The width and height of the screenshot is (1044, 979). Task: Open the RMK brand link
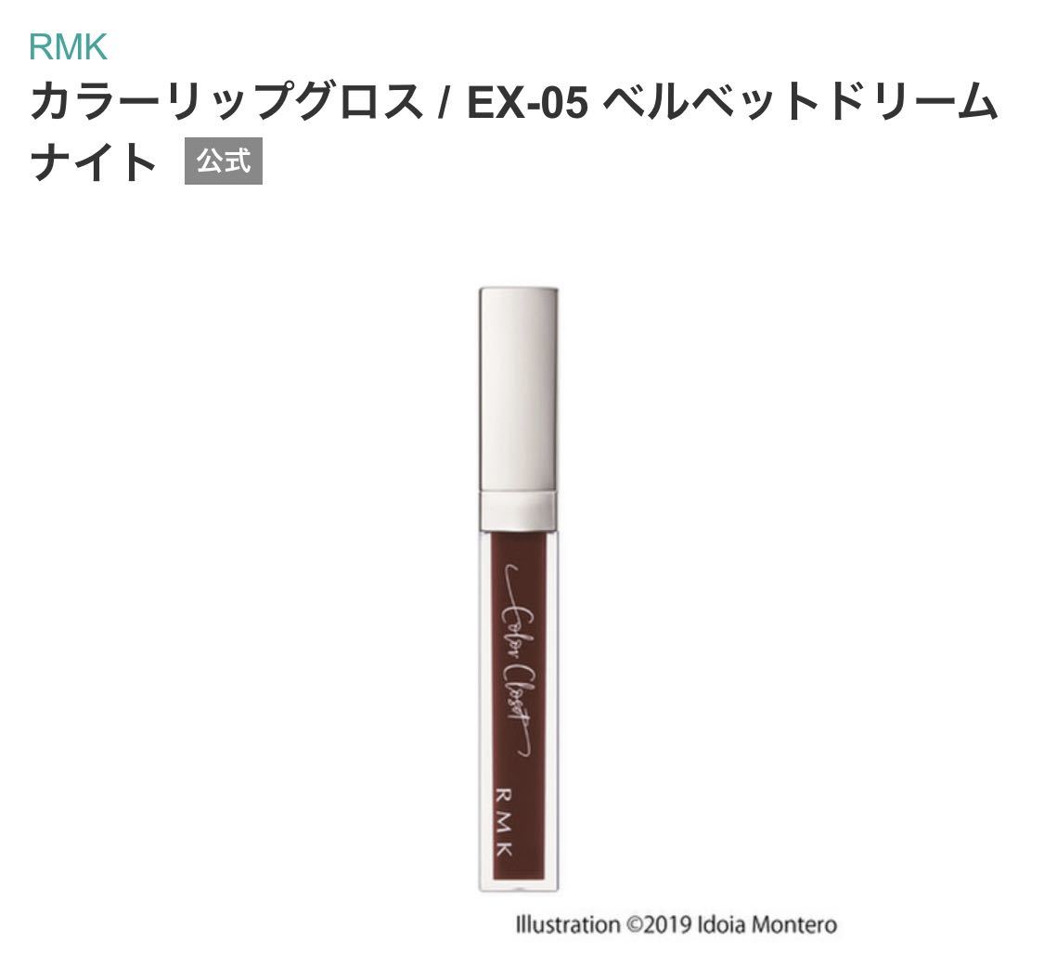click(x=68, y=47)
